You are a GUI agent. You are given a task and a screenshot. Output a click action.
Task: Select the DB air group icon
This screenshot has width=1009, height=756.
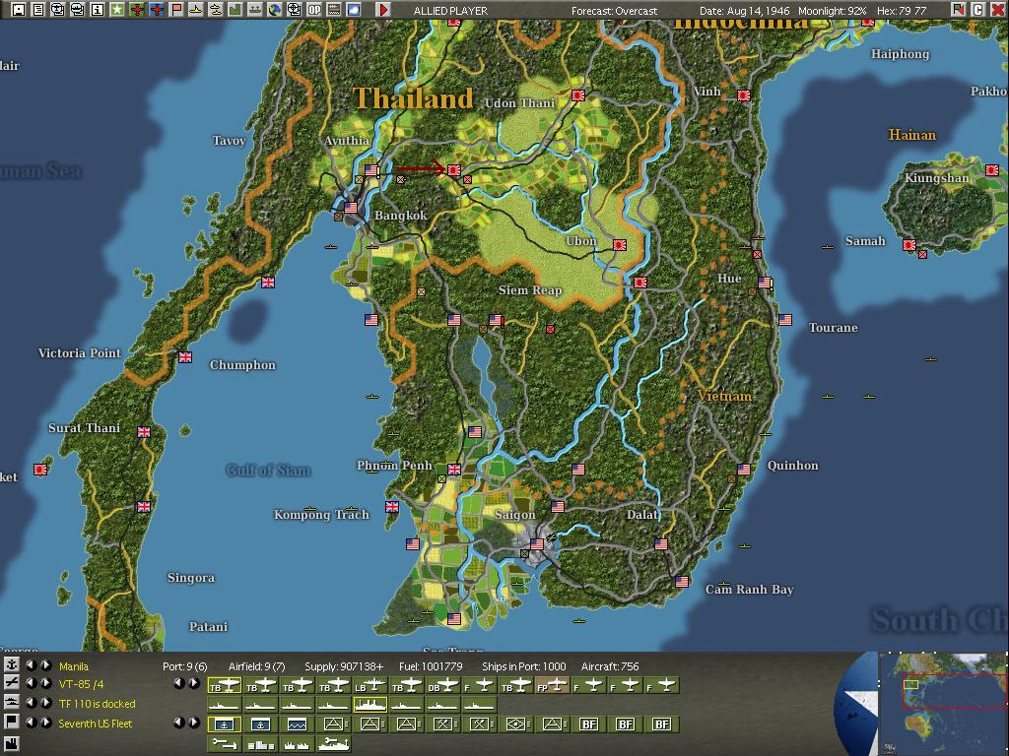pyautogui.click(x=442, y=686)
